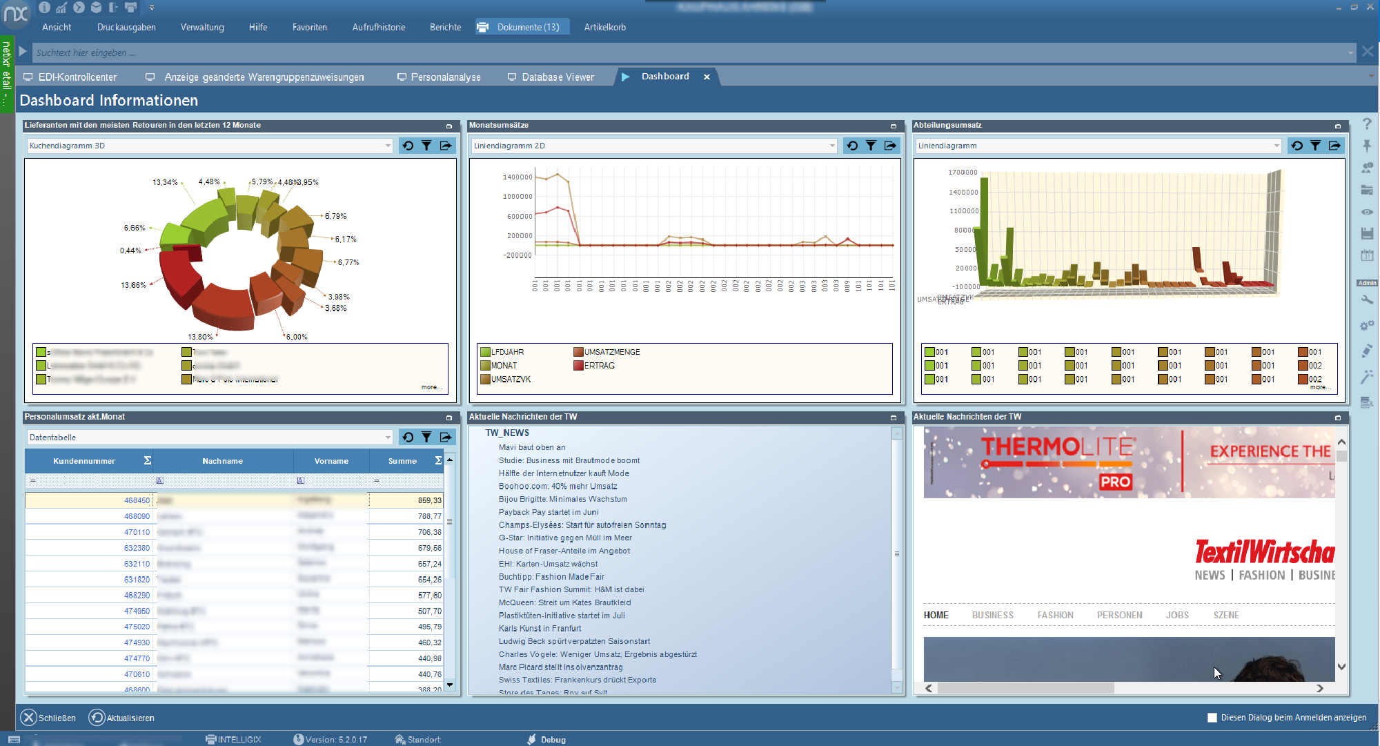
Task: Open news item 'Mavi baut oben an'
Action: pos(532,447)
